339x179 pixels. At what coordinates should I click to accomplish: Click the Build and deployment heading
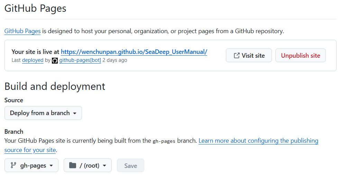[55, 86]
